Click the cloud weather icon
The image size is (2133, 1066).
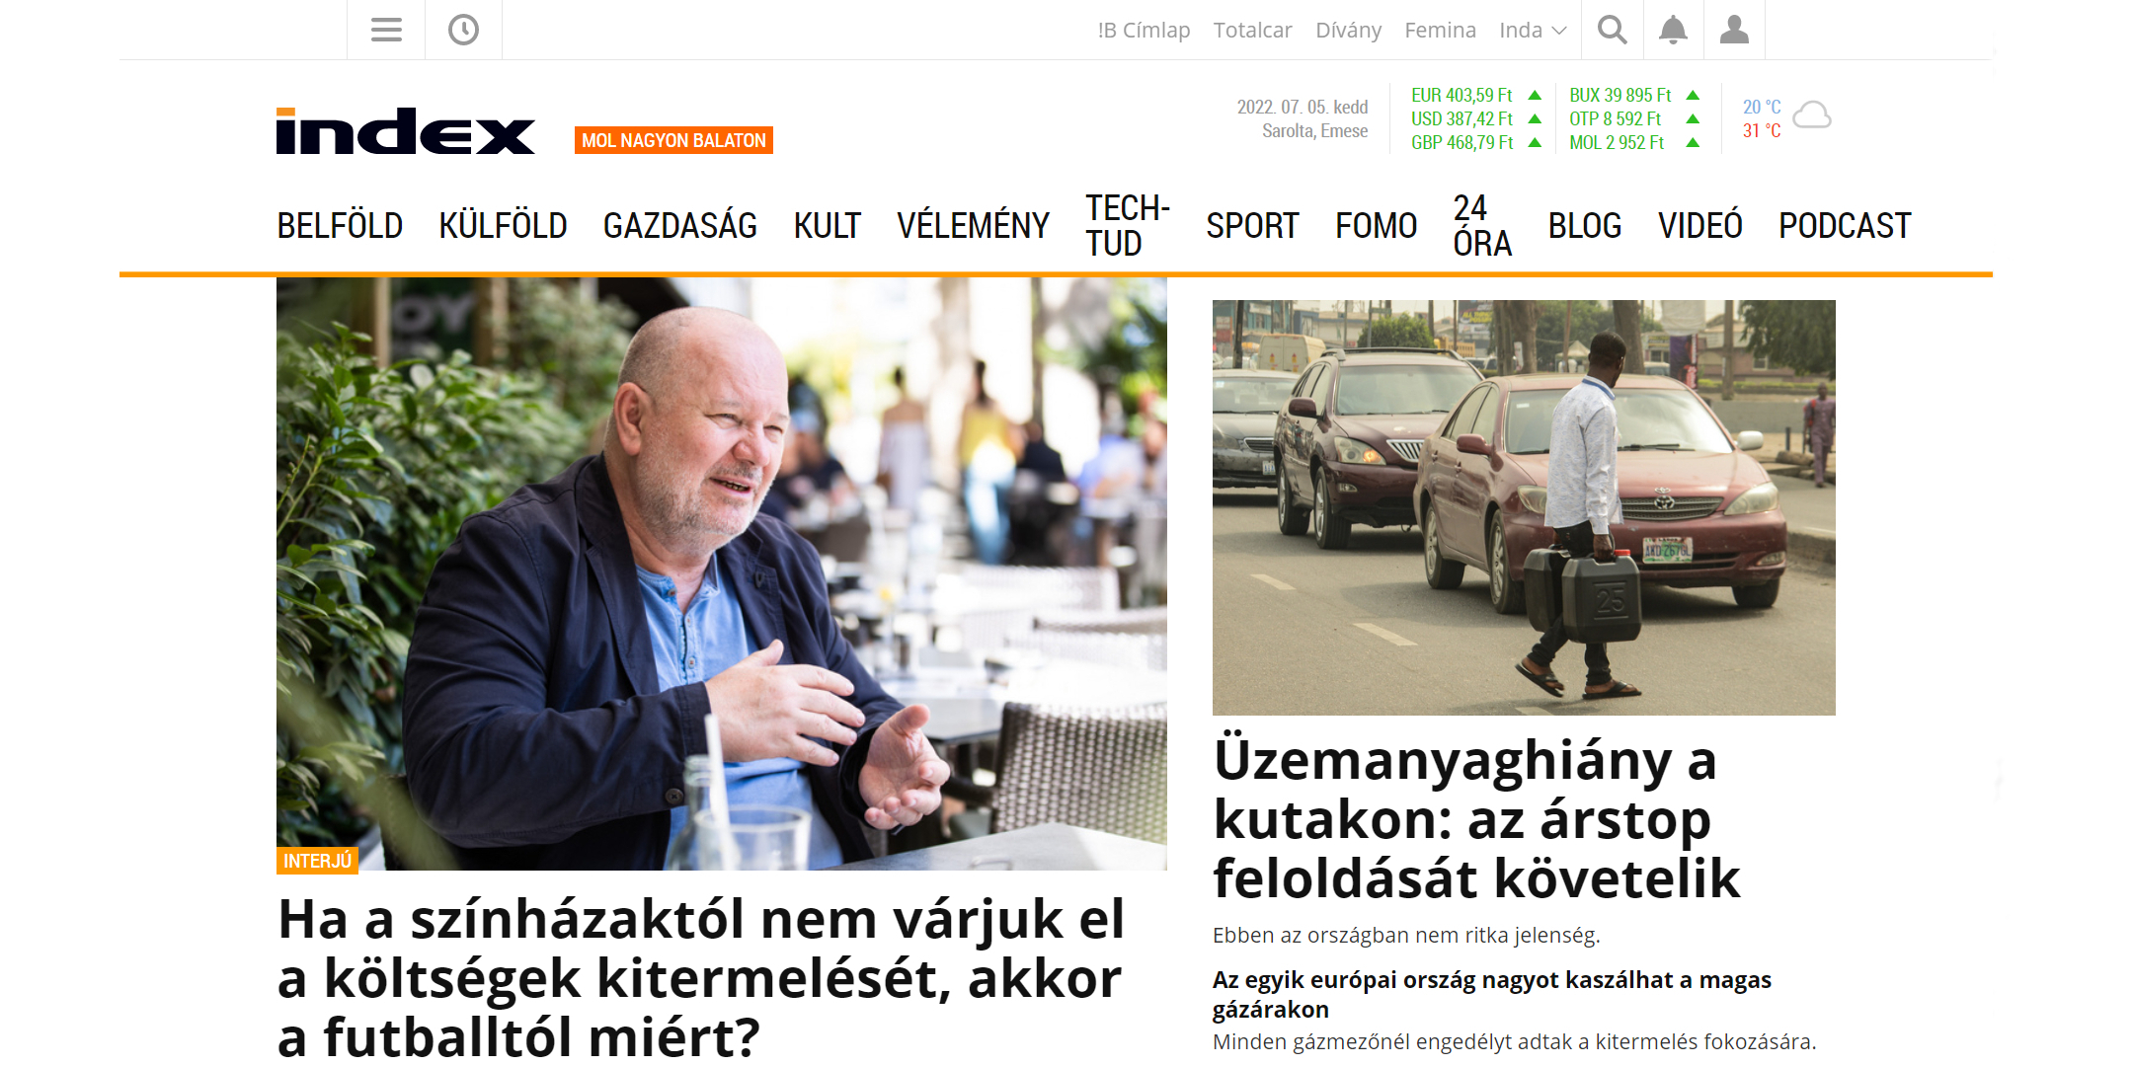coord(1812,116)
